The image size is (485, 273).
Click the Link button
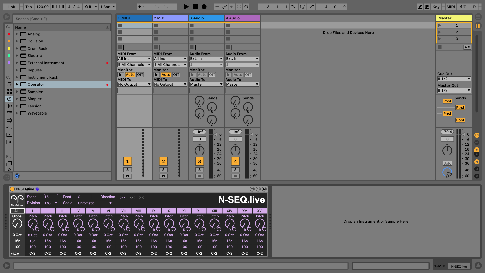[x=11, y=7]
